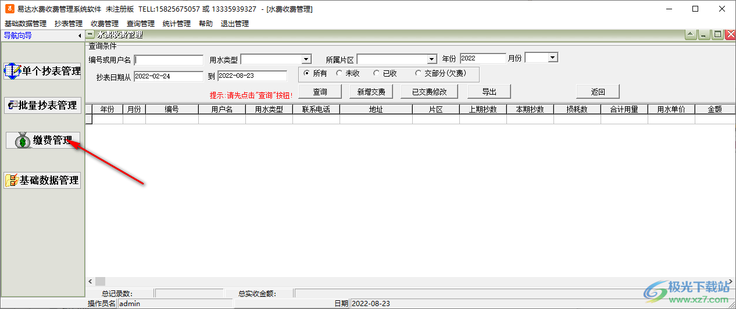736x309 pixels.
Task: Click the 导出 button
Action: pyautogui.click(x=489, y=92)
